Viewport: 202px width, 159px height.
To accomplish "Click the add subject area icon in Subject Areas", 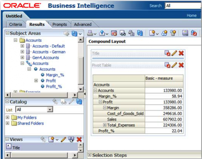I will click(67, 33).
